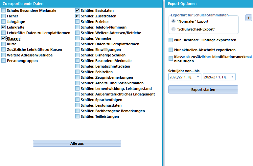Click the Export starten button
This screenshot has width=253, height=166.
[203, 90]
